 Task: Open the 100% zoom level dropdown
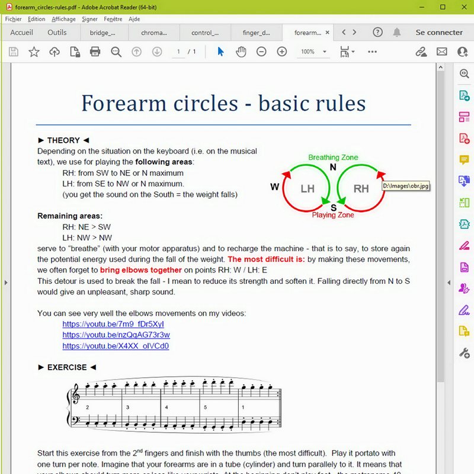coord(313,52)
